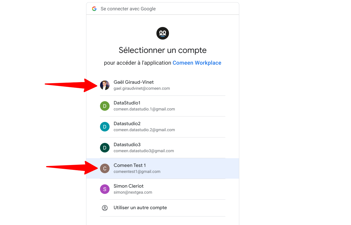Open the Comeen Workplace link
The height and width of the screenshot is (225, 351).
[197, 63]
